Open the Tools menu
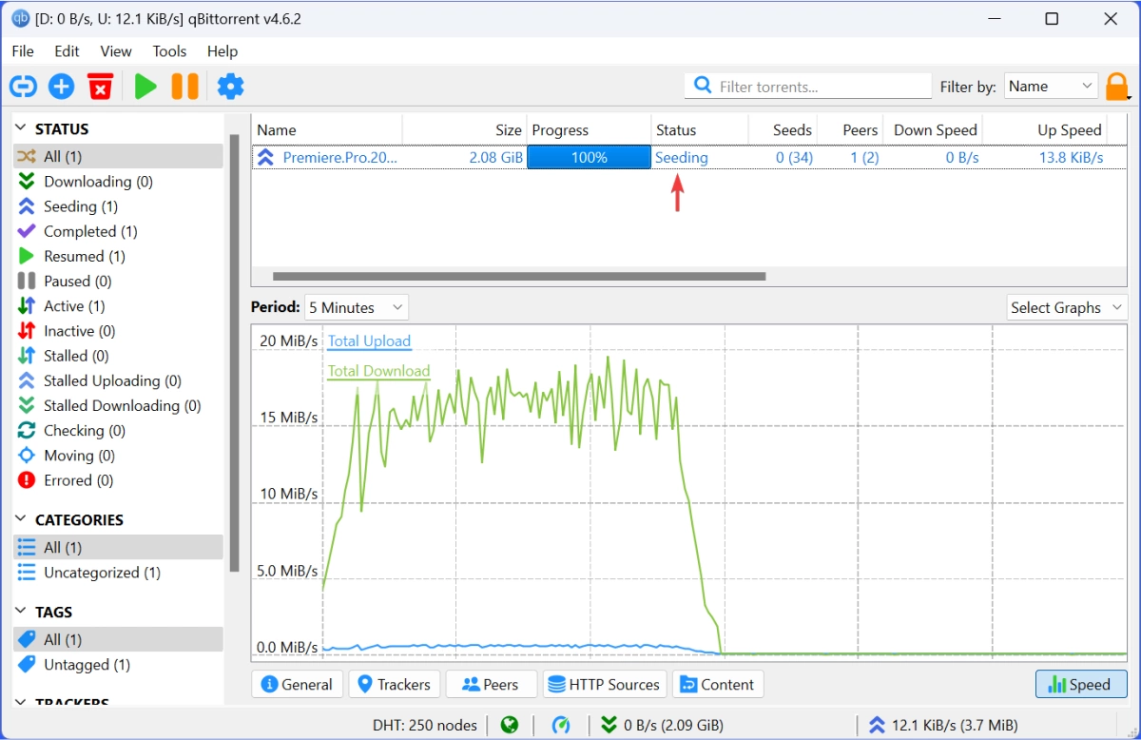Viewport: 1141px width, 740px height. (169, 51)
